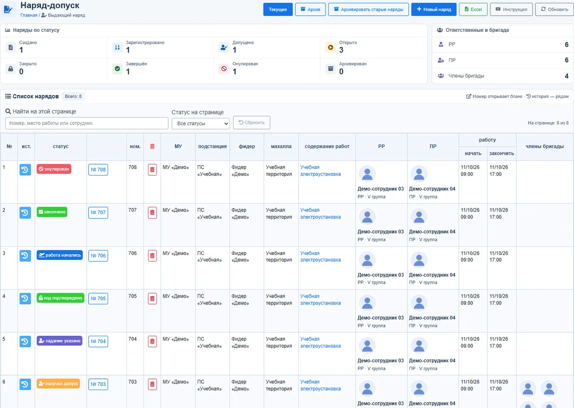Open history icon for order 703
The height and width of the screenshot is (408, 574).
25,384
